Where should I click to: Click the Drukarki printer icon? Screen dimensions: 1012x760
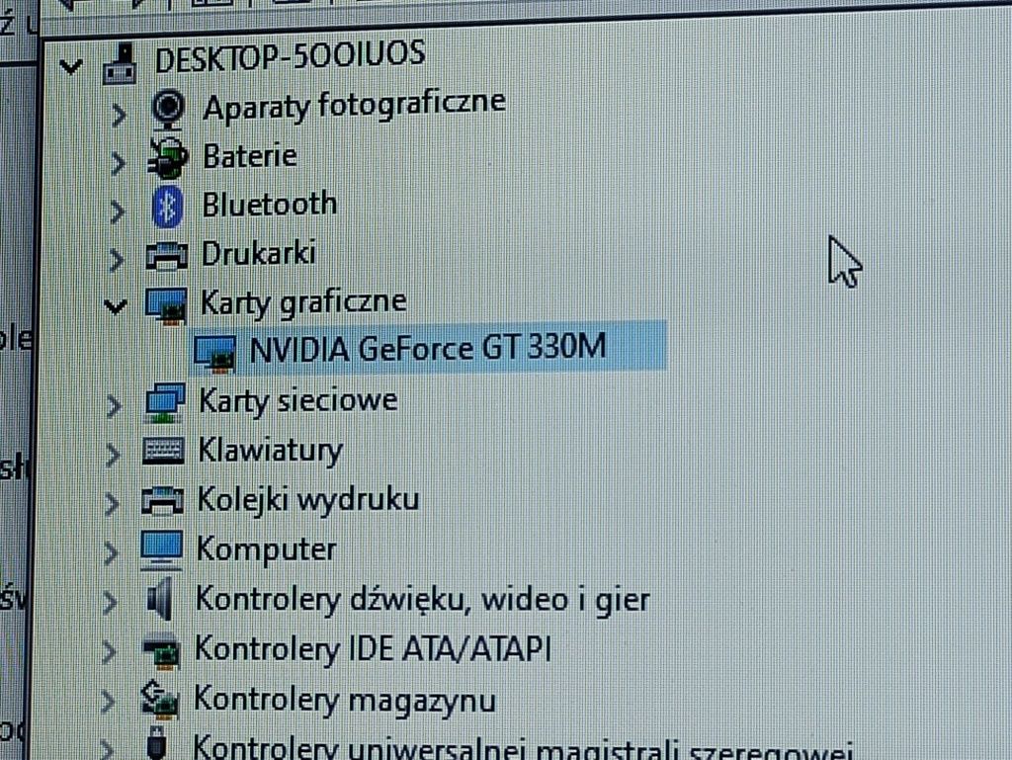[166, 256]
